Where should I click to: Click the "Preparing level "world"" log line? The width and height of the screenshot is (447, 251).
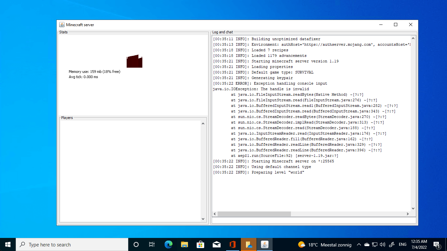point(259,172)
